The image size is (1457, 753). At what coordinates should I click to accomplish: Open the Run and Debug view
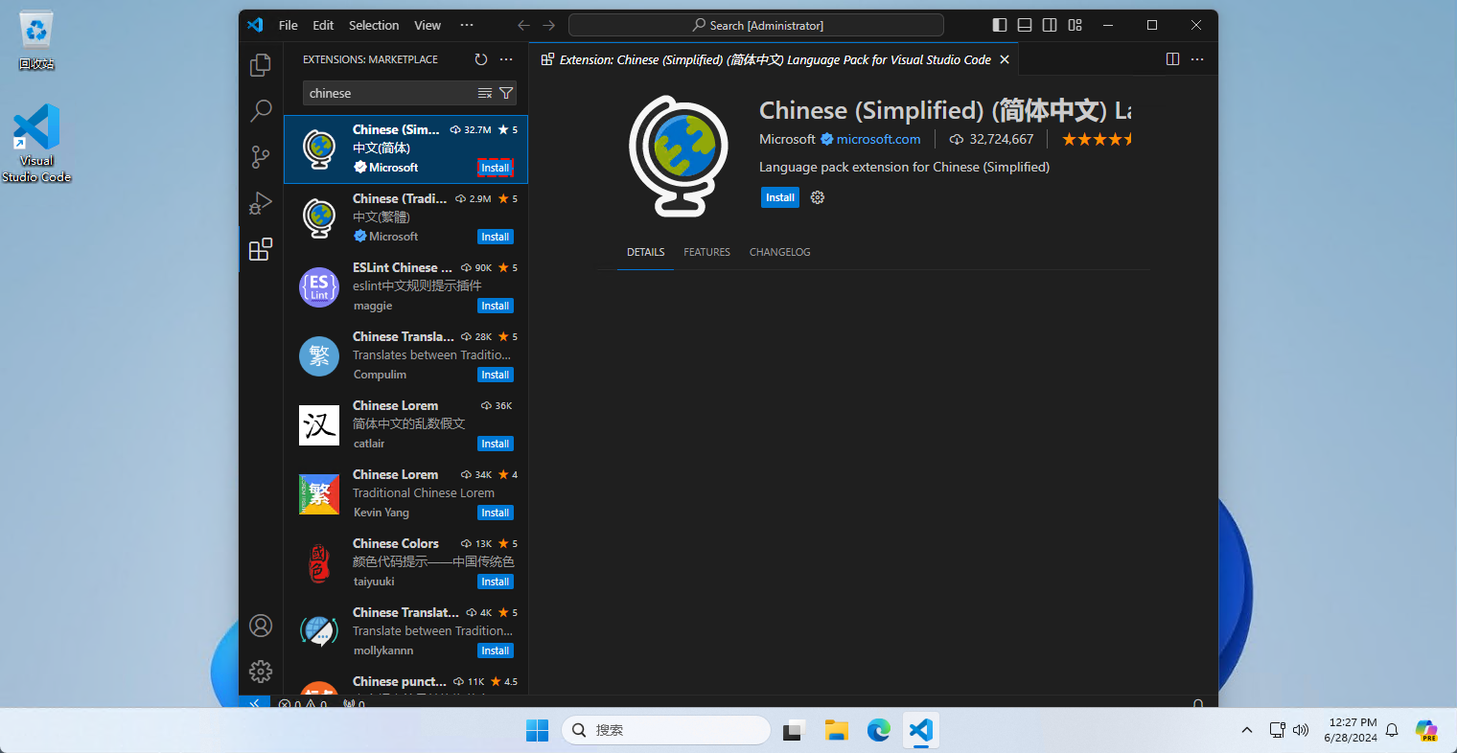(261, 203)
